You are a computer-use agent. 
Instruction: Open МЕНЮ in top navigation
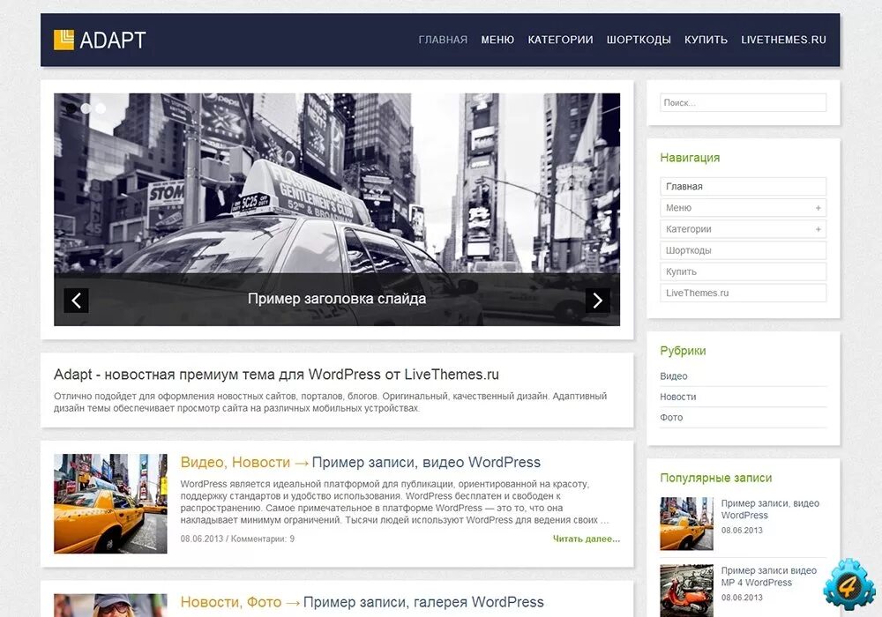[497, 40]
